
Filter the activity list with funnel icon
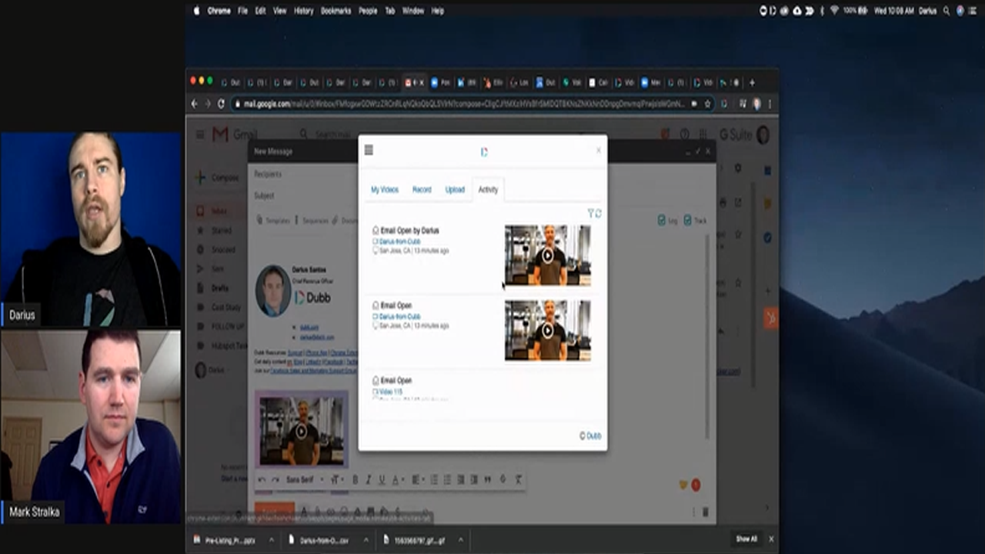[591, 213]
